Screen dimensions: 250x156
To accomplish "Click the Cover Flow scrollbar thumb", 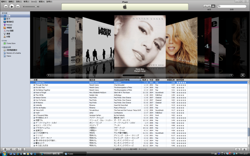I will click(x=134, y=75).
